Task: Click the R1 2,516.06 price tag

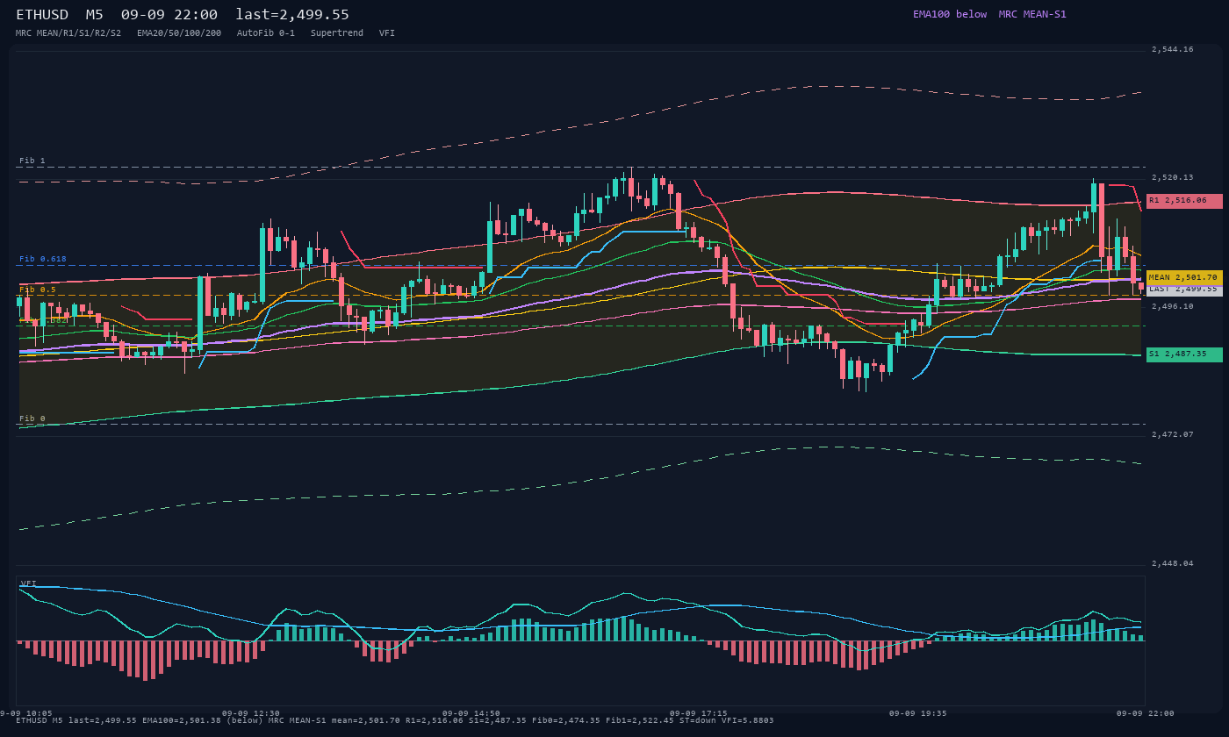Action: (1183, 201)
